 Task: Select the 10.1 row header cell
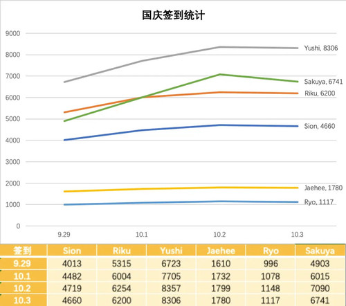point(24,276)
